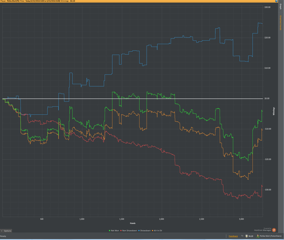Click the -$10.00 axis label

268,129
